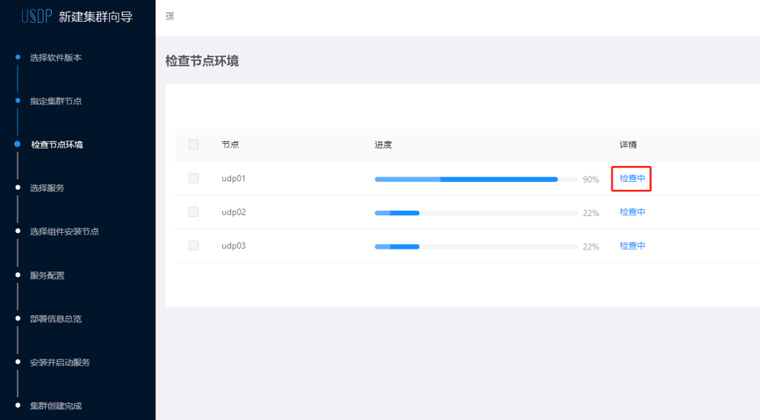Click the 节点 column header

point(230,144)
